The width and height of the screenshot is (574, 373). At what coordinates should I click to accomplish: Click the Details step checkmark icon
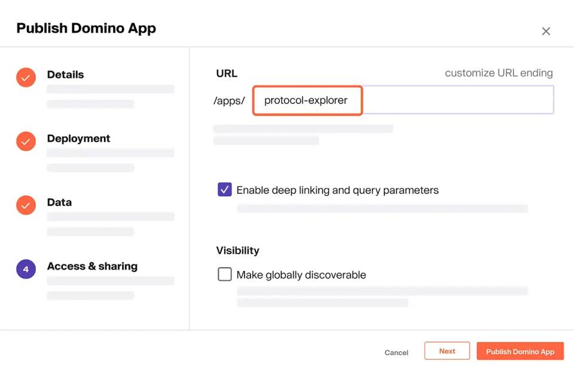click(26, 77)
